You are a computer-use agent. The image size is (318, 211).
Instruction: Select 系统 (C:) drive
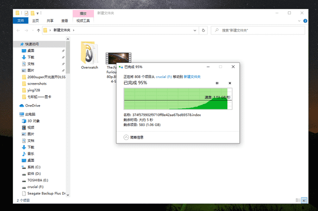(34, 167)
